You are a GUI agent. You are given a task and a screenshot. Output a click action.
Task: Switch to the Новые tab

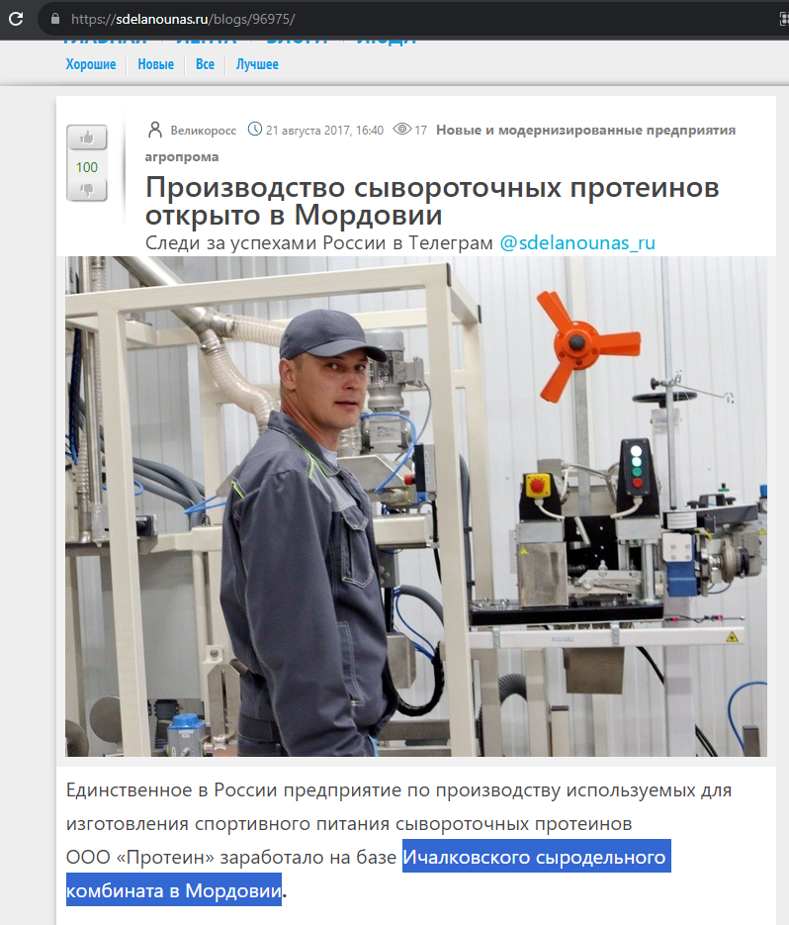(155, 64)
